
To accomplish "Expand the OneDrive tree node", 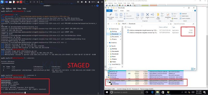I will (x=108, y=43).
